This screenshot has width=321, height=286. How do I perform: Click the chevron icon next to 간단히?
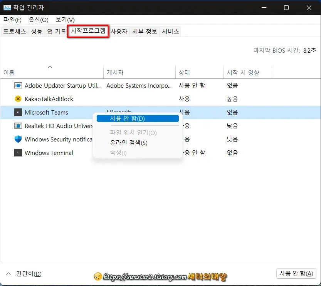(8, 274)
